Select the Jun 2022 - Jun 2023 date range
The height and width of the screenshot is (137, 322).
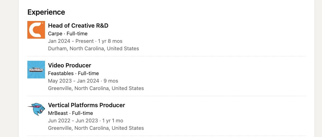tap(73, 121)
